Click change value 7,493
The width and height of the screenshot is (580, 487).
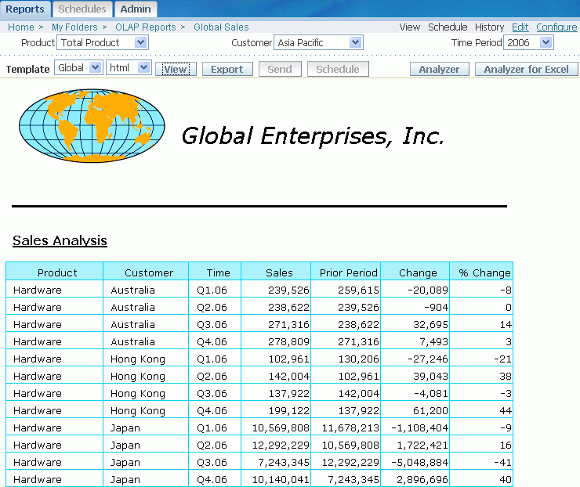[x=433, y=342]
